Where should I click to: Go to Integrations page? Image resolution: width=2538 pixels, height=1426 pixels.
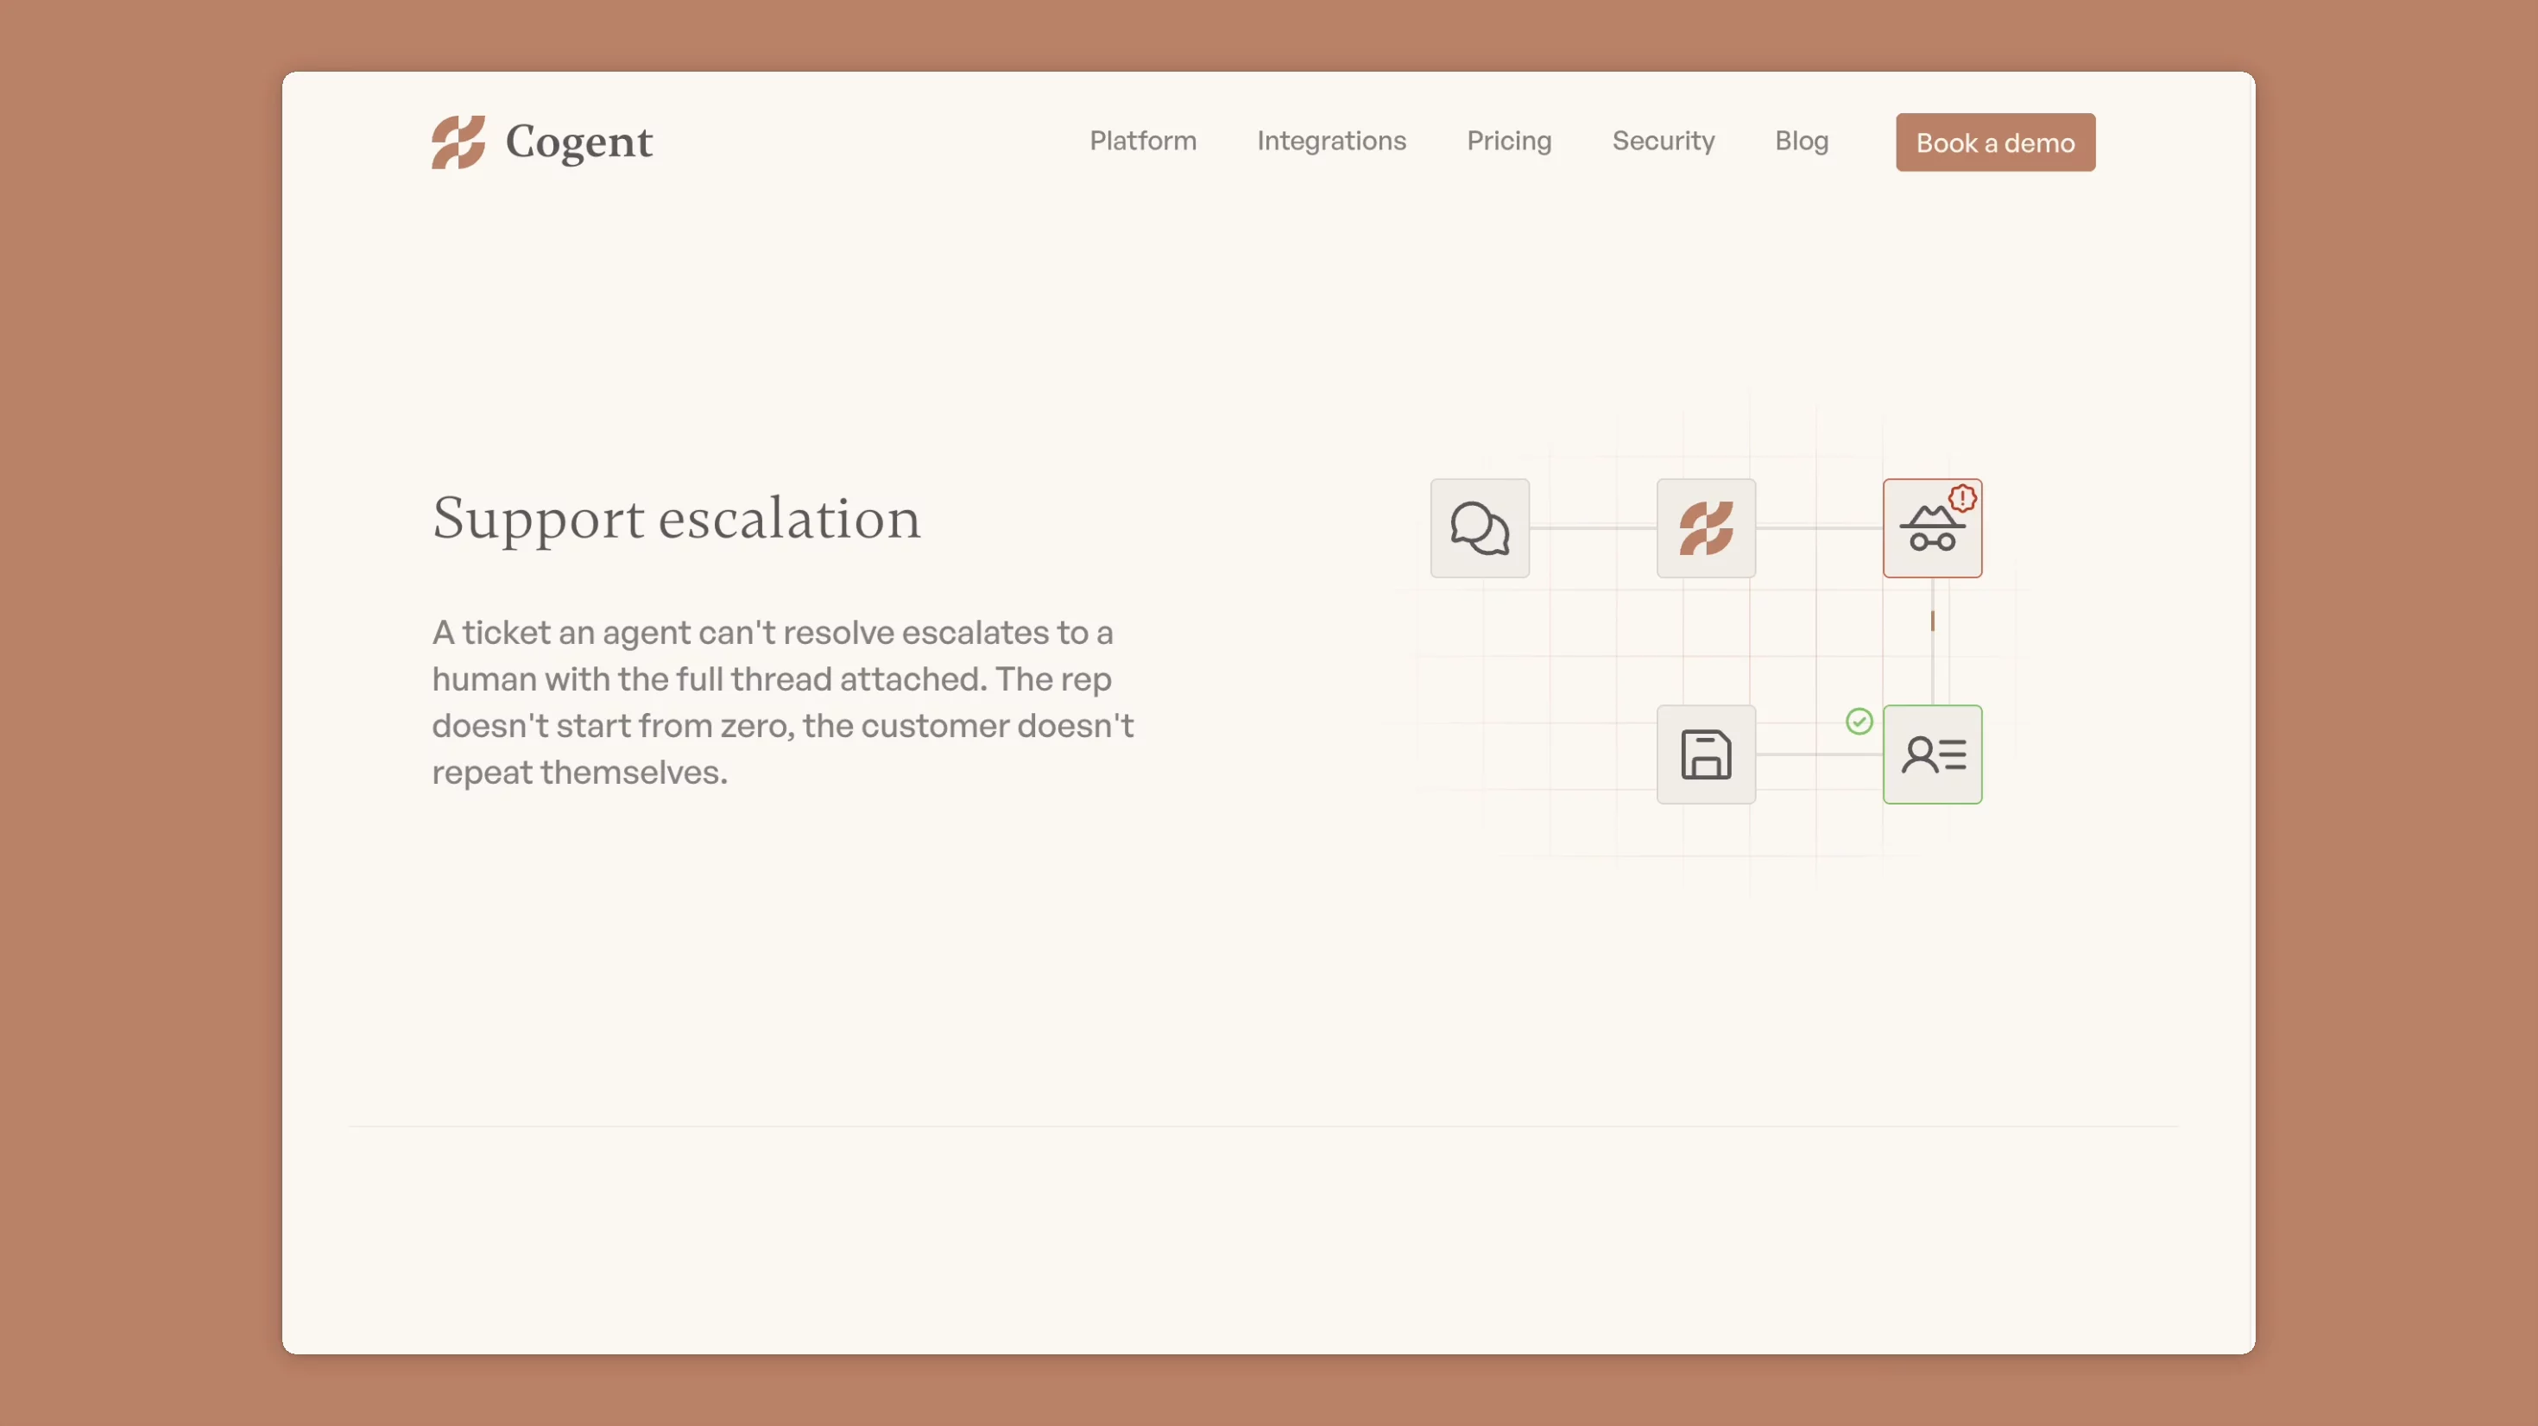1331,141
